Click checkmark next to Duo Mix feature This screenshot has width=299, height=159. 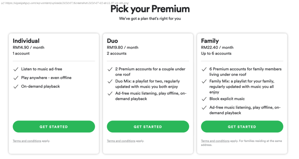point(110,81)
